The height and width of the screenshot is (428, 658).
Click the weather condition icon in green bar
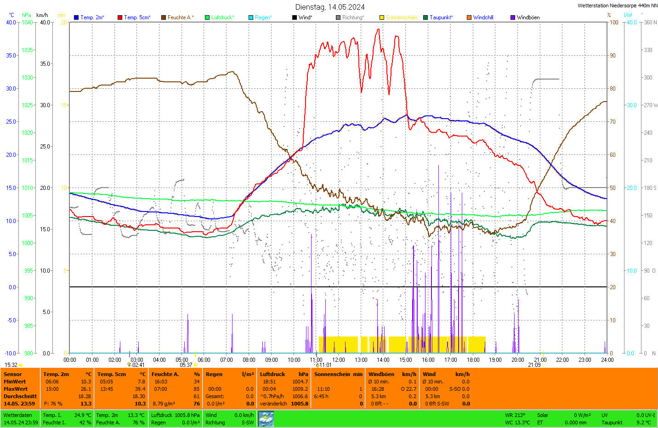click(266, 419)
